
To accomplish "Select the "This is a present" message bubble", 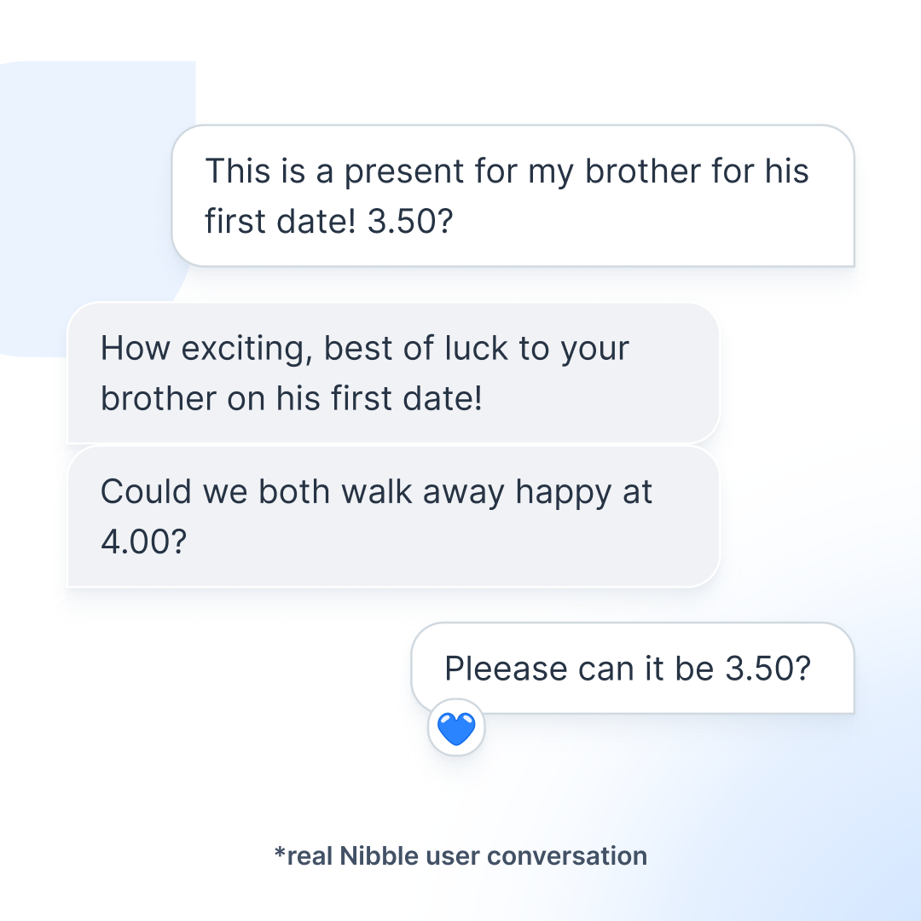I will point(513,196).
